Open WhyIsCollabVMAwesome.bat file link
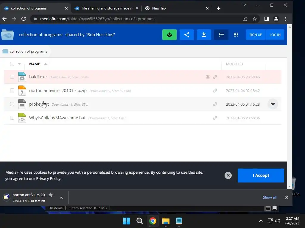Screen dimensions: 305x228 57,118
